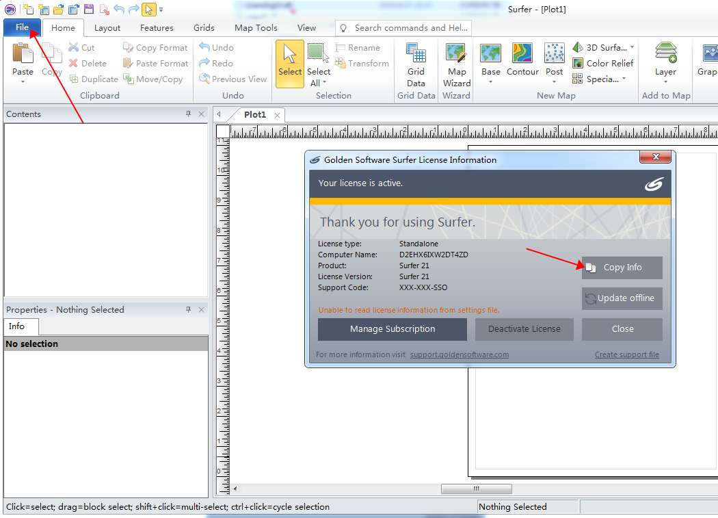Viewport: 718px width, 518px height.
Task: Create a new Contour map
Action: coord(522,63)
